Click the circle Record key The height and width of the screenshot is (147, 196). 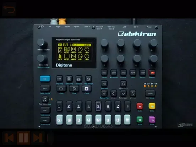click(61, 89)
